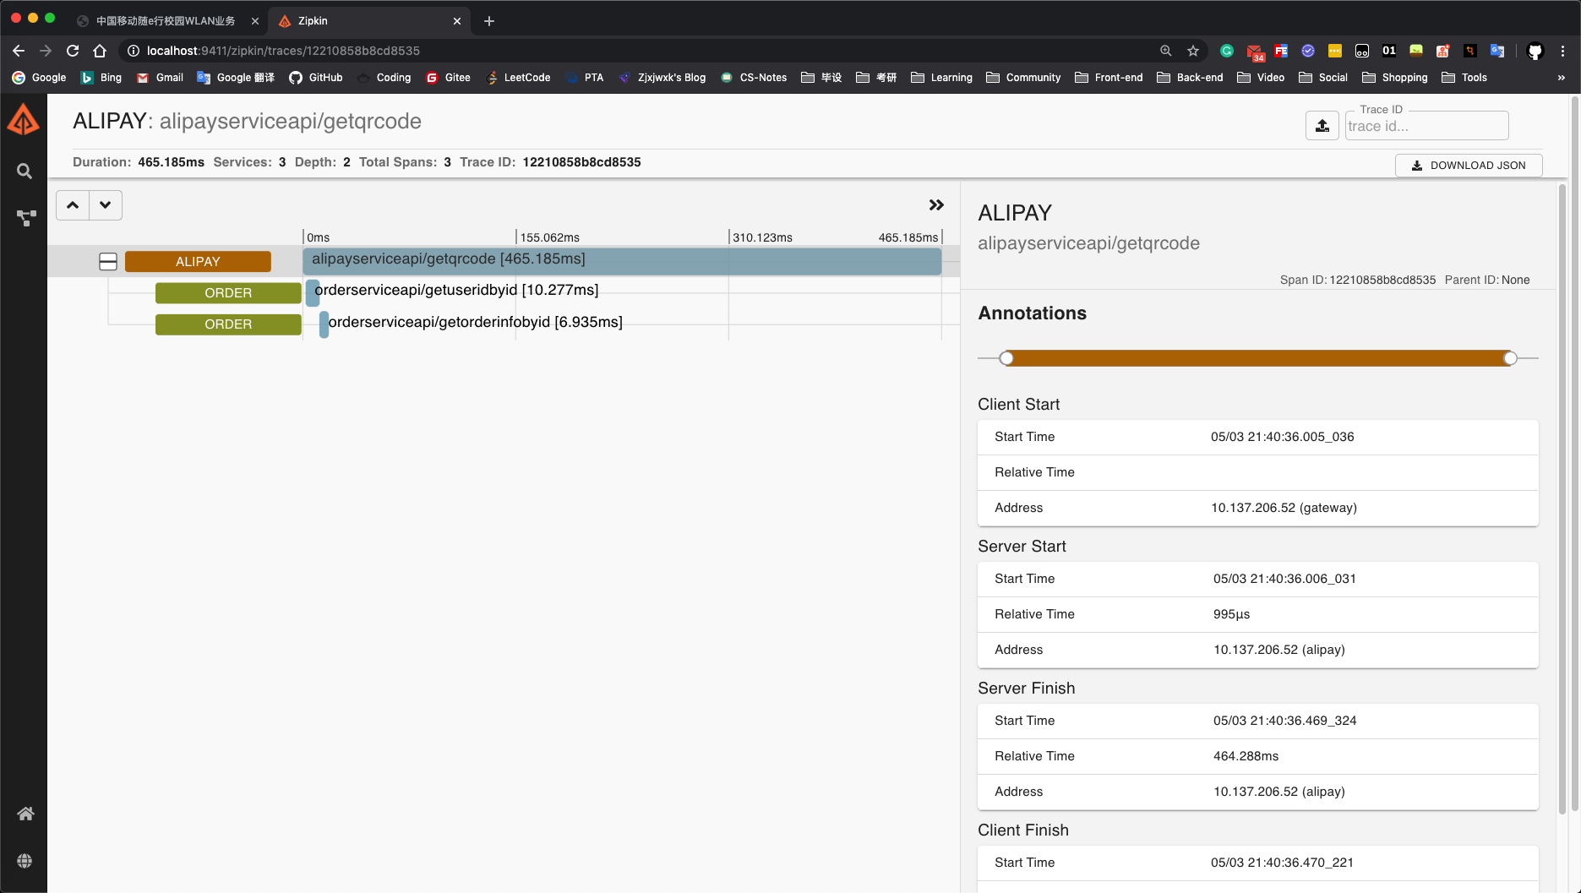This screenshot has height=893, width=1581.
Task: Switch to the 中国移动 WLAN tab
Action: pos(166,21)
